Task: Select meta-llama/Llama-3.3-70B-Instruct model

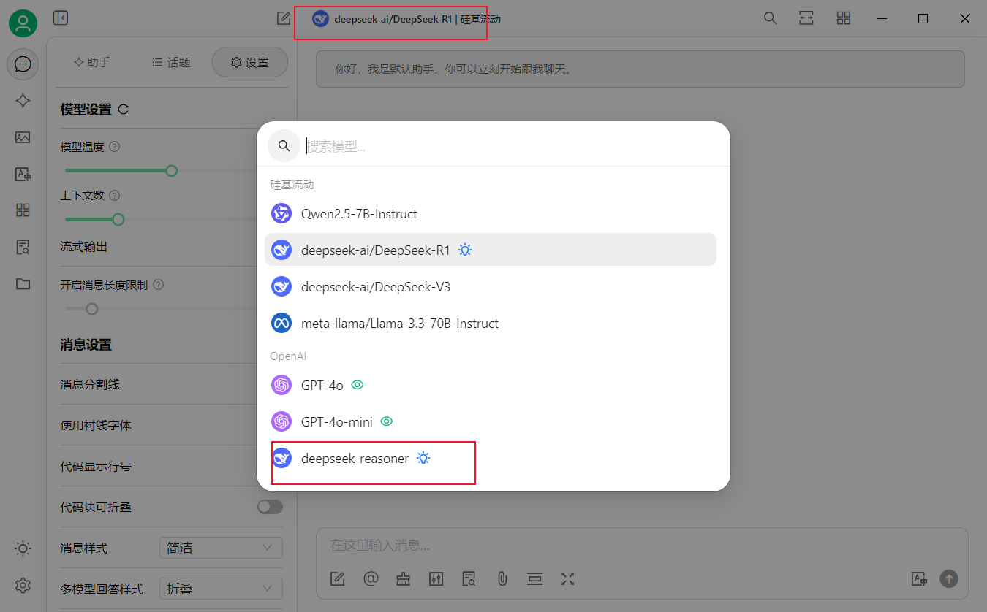Action: point(490,323)
